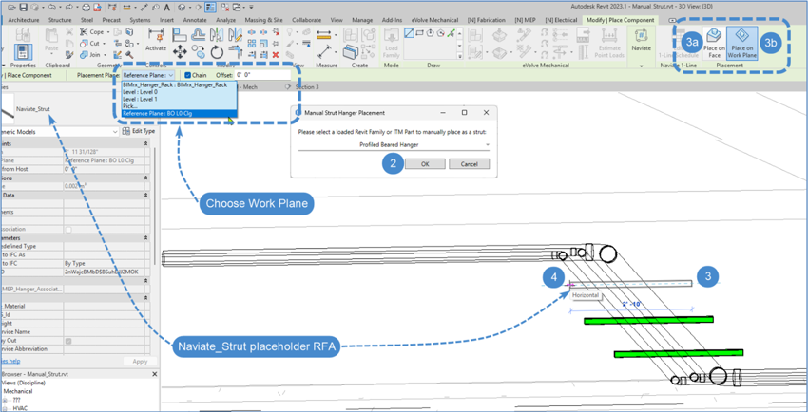Open the Annotate ribbon tab
Screen dimensions: 808x412
tap(197, 20)
